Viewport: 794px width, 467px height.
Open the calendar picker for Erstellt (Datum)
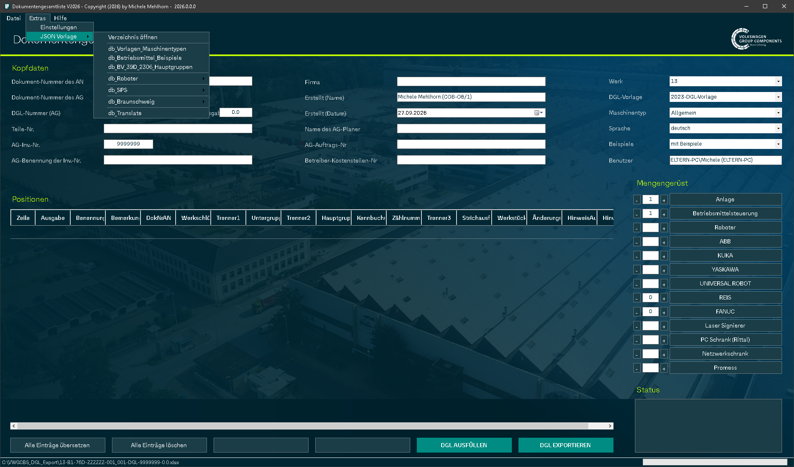point(539,113)
